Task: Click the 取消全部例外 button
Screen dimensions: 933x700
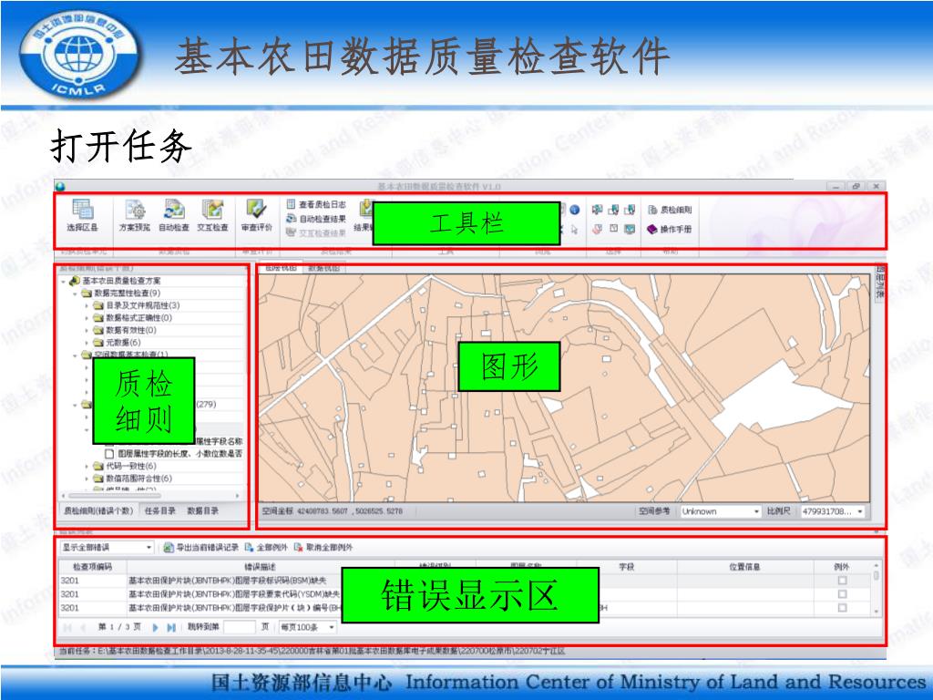Action: (x=323, y=547)
